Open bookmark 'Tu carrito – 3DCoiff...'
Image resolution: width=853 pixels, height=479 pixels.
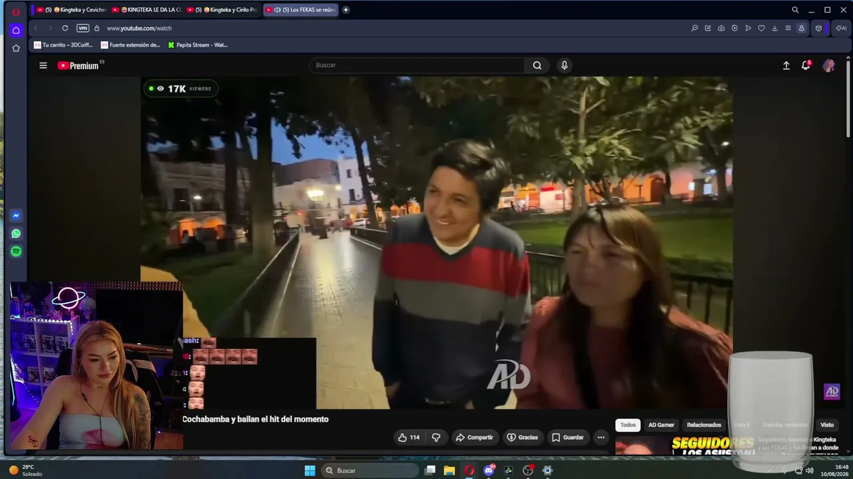[x=63, y=45]
